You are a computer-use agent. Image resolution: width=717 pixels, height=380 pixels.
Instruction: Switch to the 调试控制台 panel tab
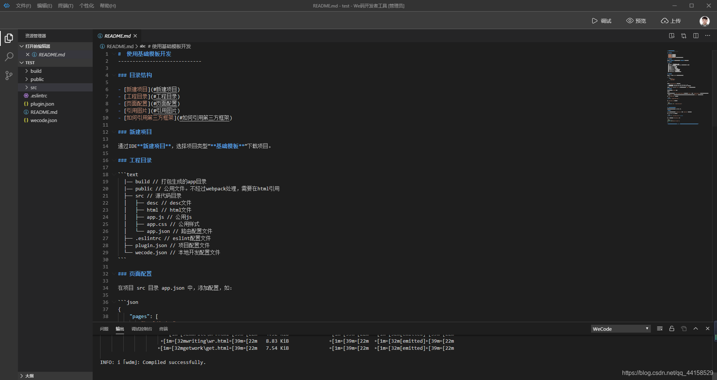pyautogui.click(x=142, y=329)
